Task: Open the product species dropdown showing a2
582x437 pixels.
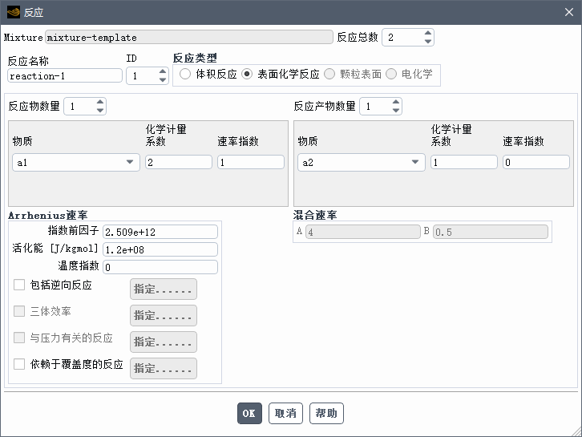Action: [361, 162]
